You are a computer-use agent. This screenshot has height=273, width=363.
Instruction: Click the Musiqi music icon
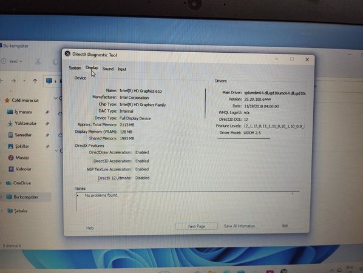pos(11,158)
